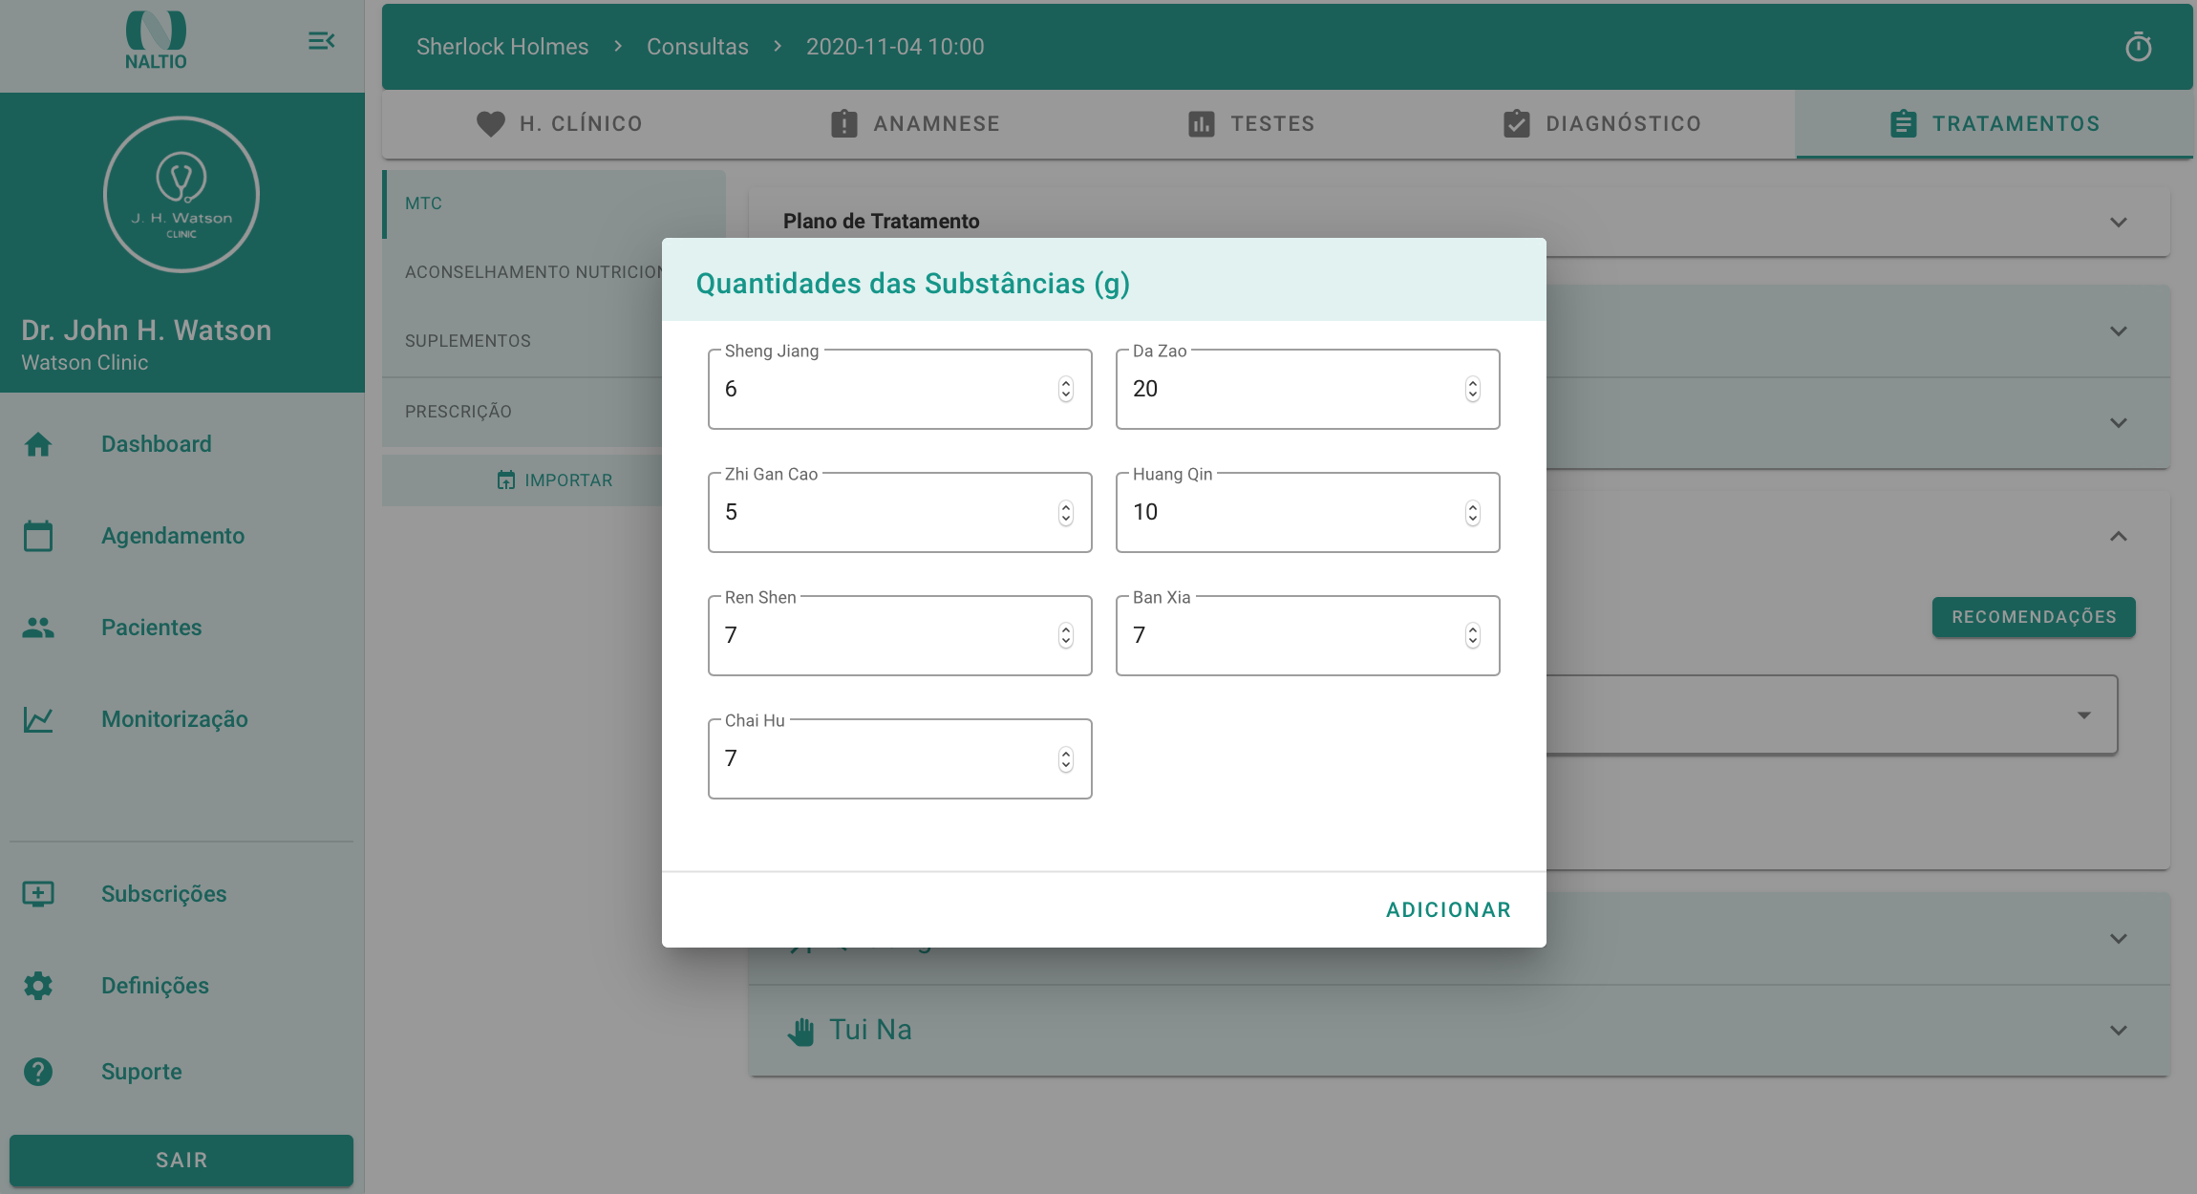The width and height of the screenshot is (2197, 1194).
Task: Collapse the sidebar with menu icon
Action: tap(321, 41)
